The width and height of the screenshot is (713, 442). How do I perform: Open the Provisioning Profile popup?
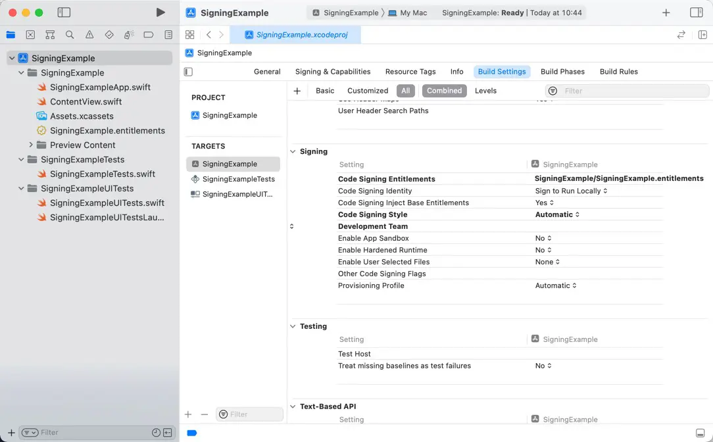[556, 285]
